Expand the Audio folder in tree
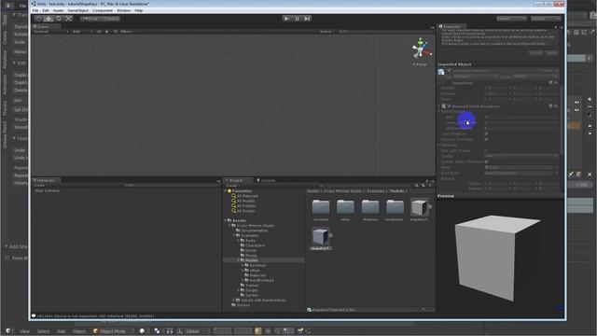The image size is (597, 336). 239,241
